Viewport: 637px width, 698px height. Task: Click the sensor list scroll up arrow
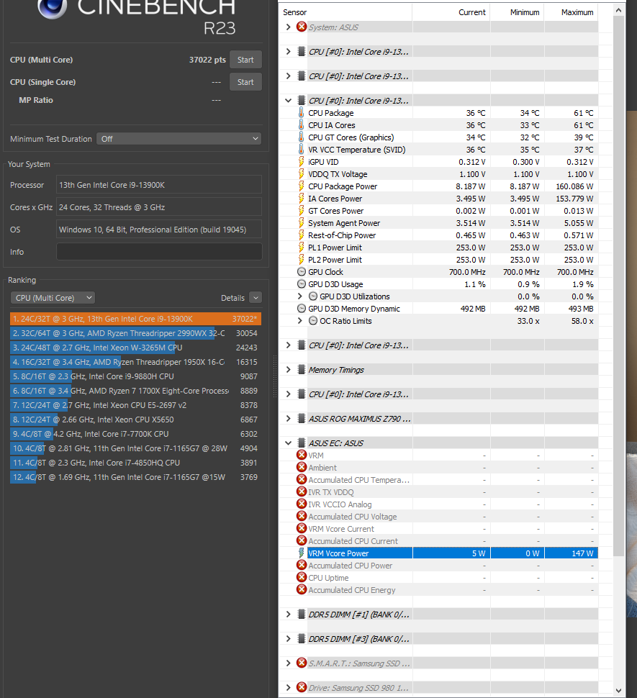coord(618,10)
